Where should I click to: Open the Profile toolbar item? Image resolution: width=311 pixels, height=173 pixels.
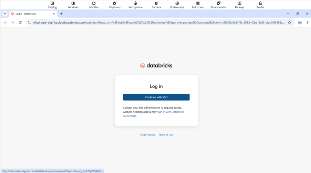click(260, 5)
